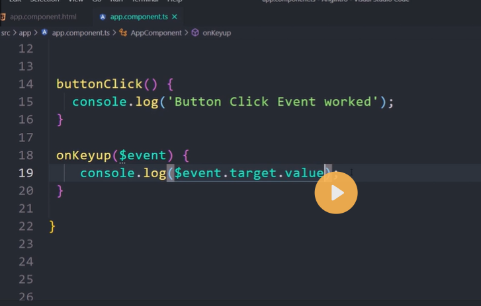
Task: Expand the app folder breadcrumb
Action: 25,32
